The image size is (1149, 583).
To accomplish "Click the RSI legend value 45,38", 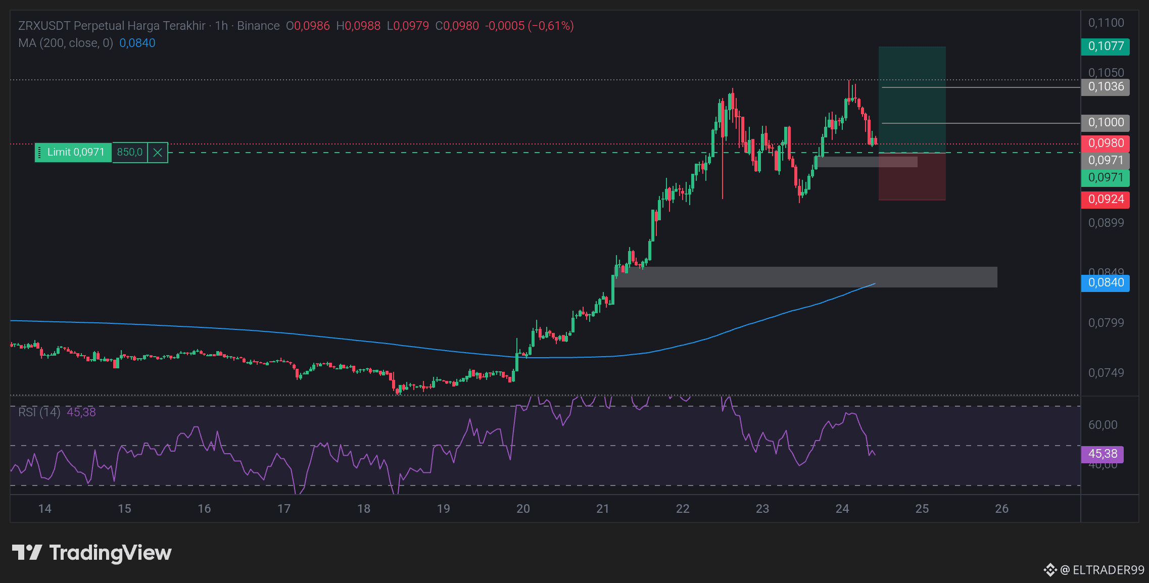I will pos(81,412).
